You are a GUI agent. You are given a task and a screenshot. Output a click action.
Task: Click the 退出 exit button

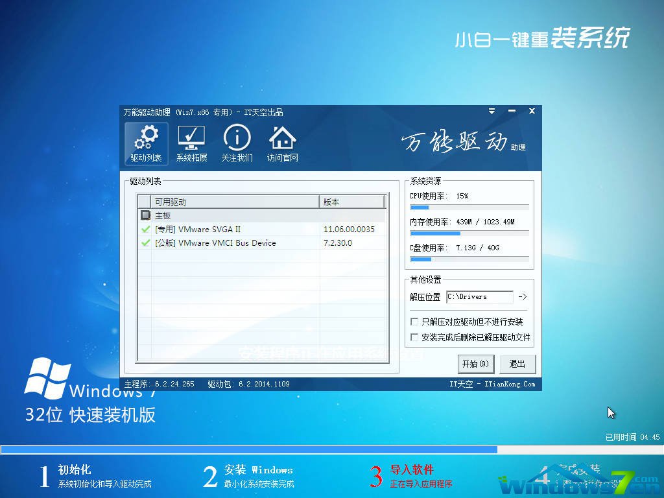pos(517,364)
